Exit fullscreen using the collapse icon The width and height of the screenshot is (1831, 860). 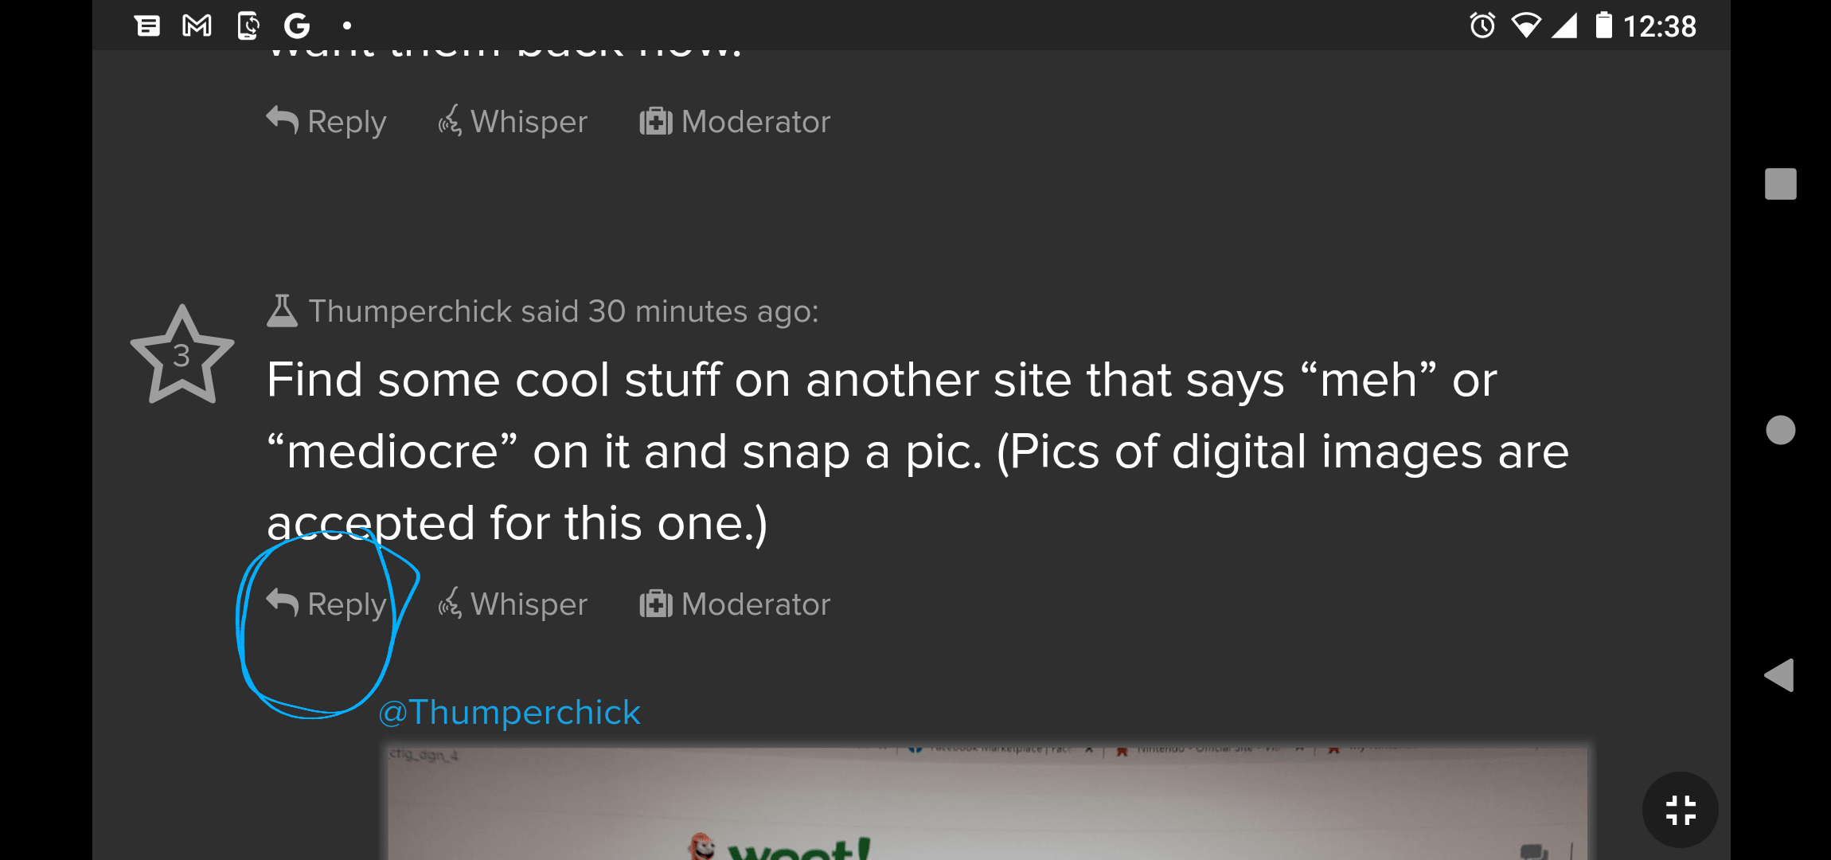[x=1680, y=810]
